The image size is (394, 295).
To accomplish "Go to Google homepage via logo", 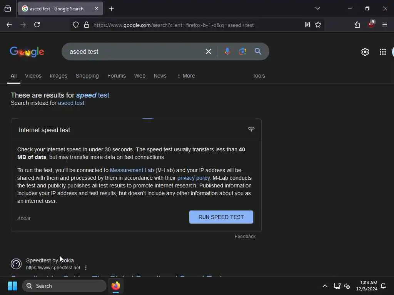I will (27, 52).
